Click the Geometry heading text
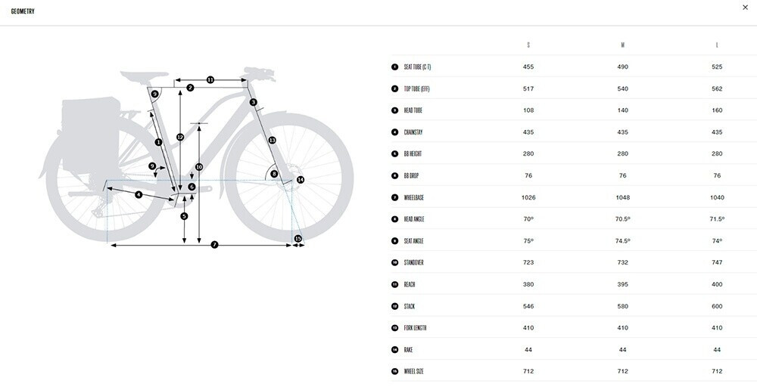The width and height of the screenshot is (757, 387). (x=23, y=11)
